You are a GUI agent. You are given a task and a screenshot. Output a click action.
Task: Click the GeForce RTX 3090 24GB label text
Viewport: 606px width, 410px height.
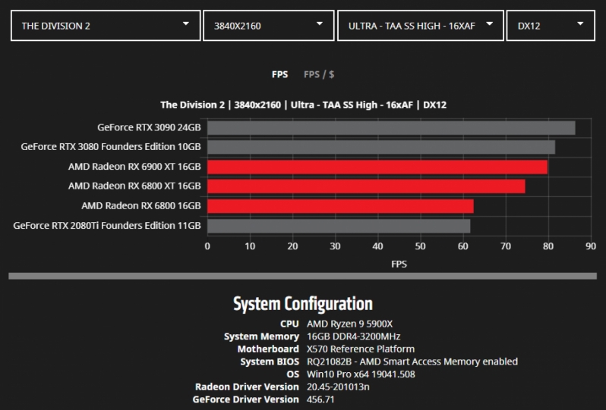[x=149, y=127]
